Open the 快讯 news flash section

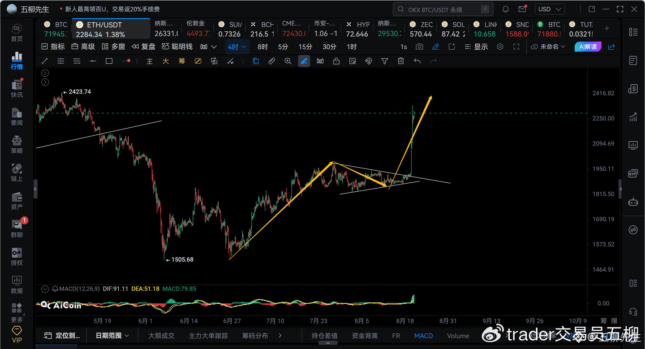point(17,89)
